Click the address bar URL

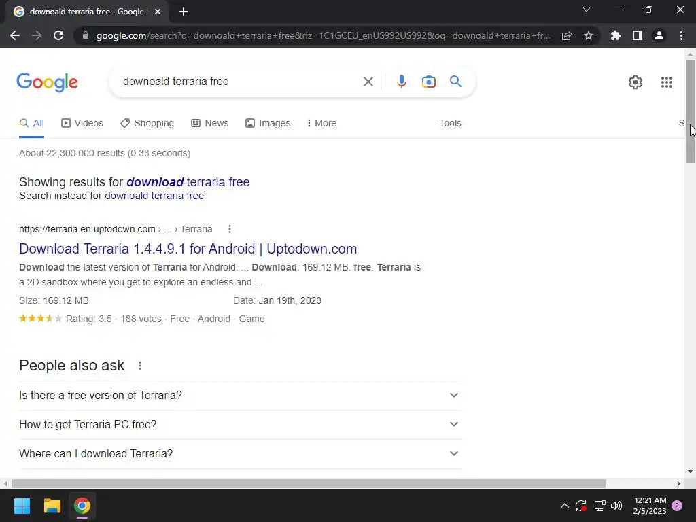323,35
